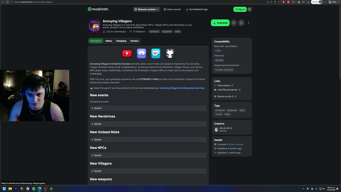Open Spotify from the taskbar

[34, 189]
